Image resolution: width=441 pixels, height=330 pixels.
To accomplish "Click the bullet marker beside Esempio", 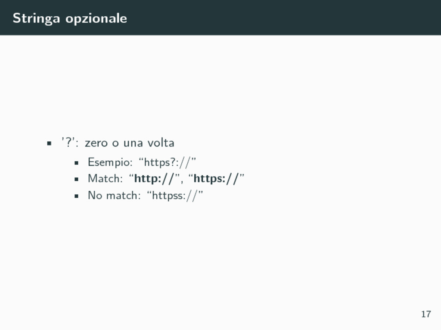I will point(76,163).
